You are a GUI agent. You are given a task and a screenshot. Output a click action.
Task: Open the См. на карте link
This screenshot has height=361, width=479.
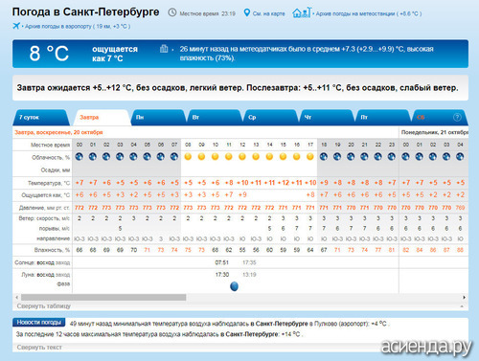pos(268,13)
